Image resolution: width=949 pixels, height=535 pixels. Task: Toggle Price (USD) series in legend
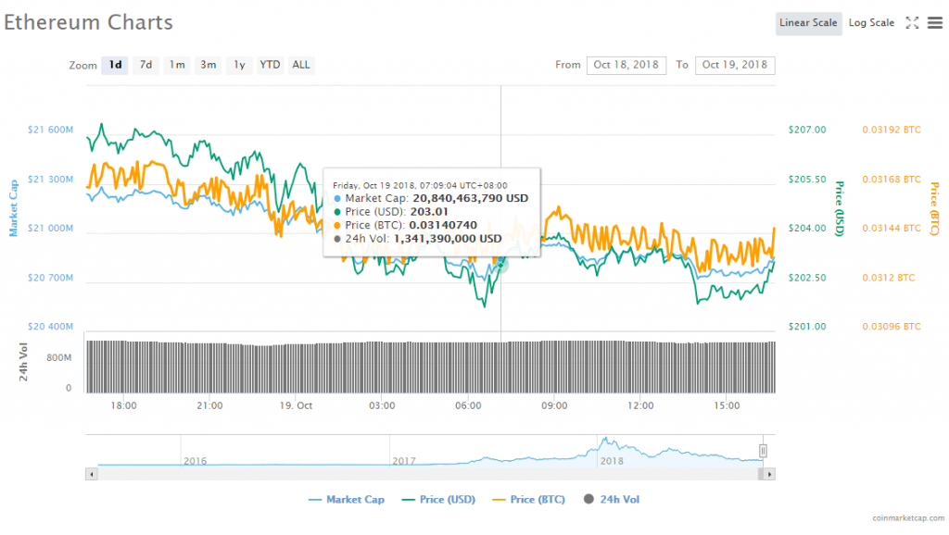[x=438, y=500]
